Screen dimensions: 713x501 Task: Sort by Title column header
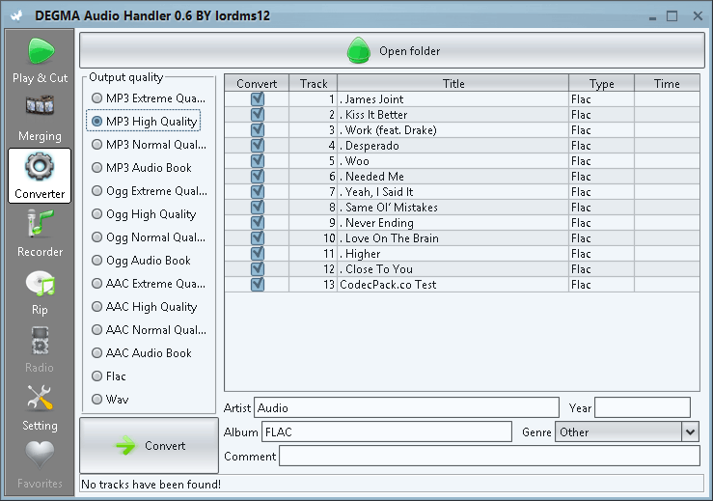[452, 83]
